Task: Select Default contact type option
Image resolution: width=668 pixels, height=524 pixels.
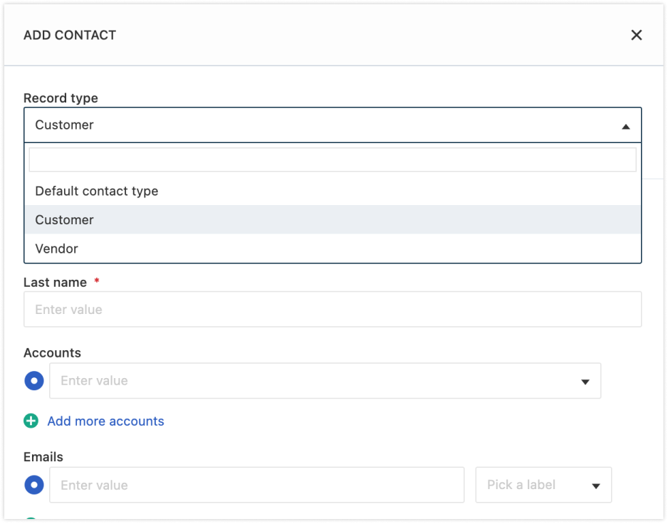Action: click(x=97, y=191)
